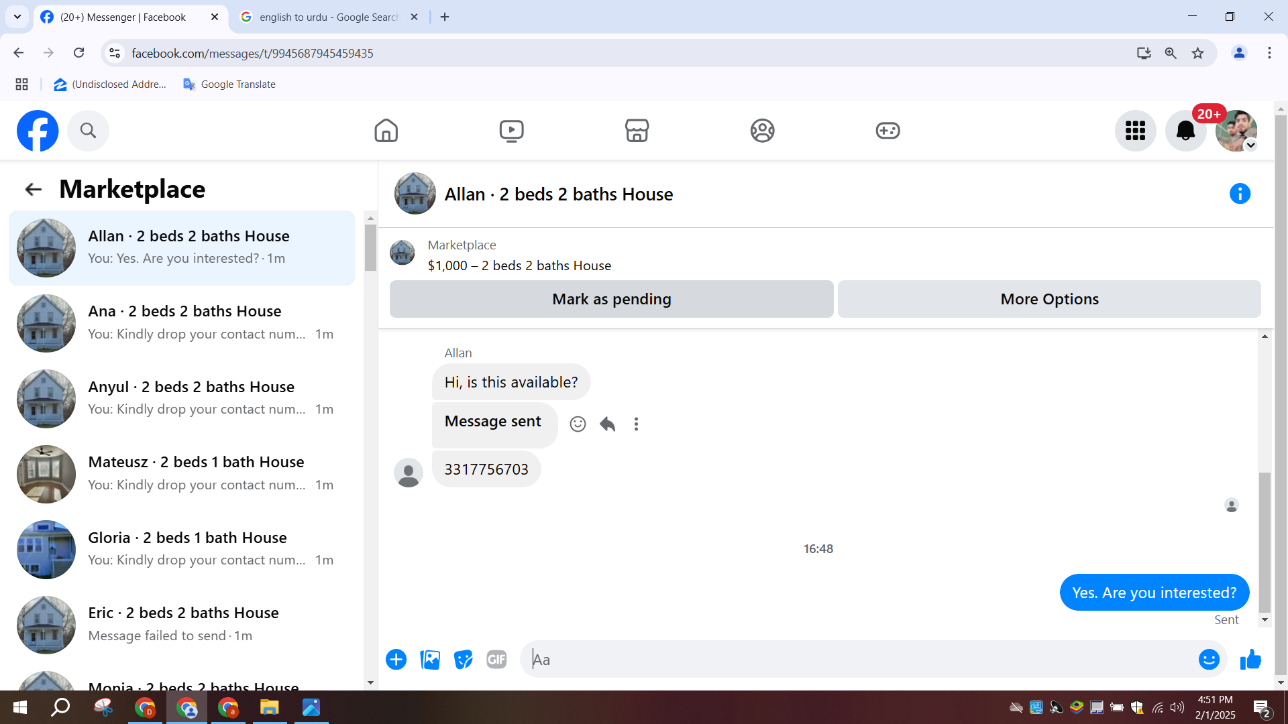The height and width of the screenshot is (724, 1288).
Task: Open the GIF picker in composer
Action: [x=496, y=660]
